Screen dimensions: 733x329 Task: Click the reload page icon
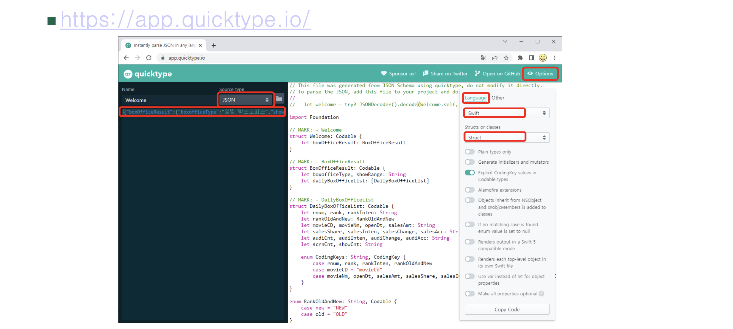[x=149, y=58]
